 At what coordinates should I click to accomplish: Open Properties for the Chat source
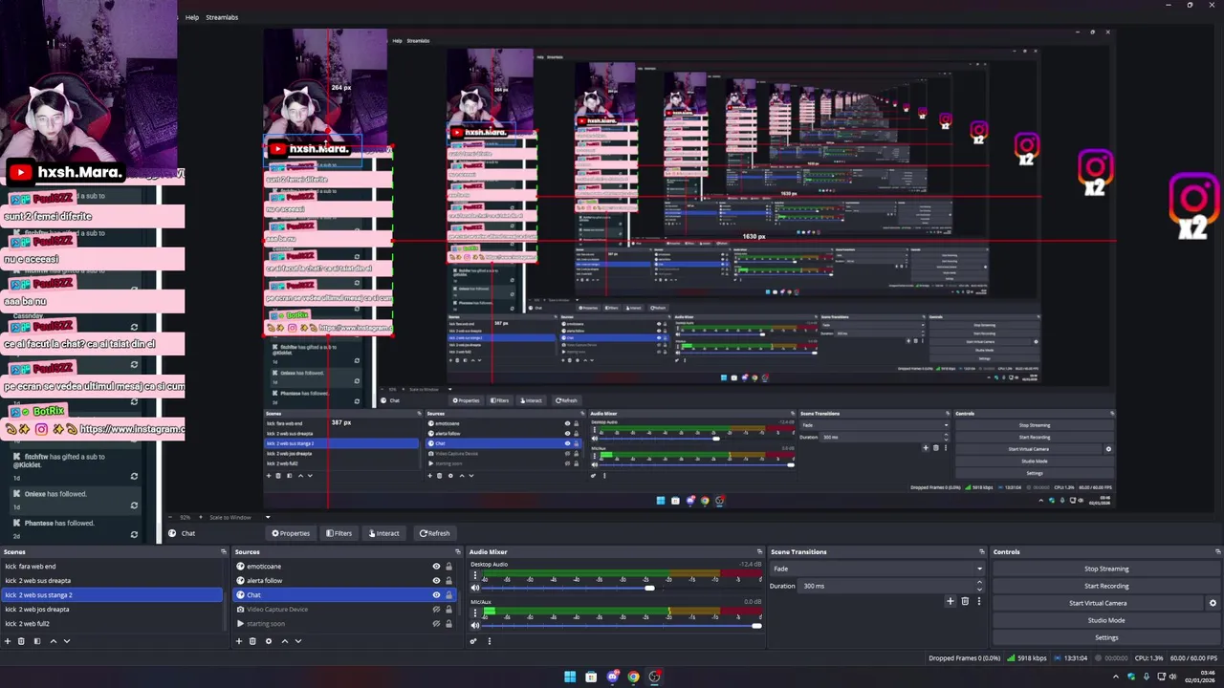[x=291, y=533]
